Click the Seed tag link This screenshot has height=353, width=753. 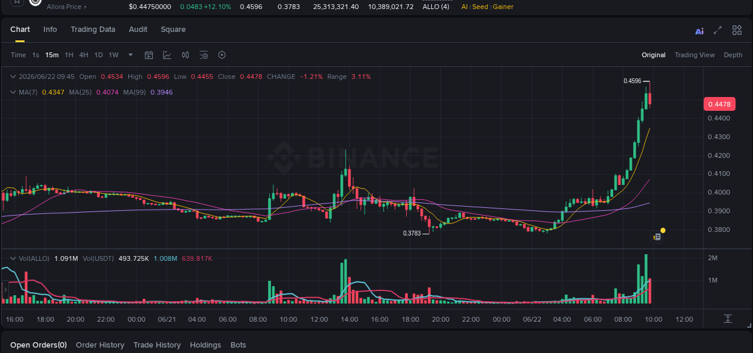480,7
